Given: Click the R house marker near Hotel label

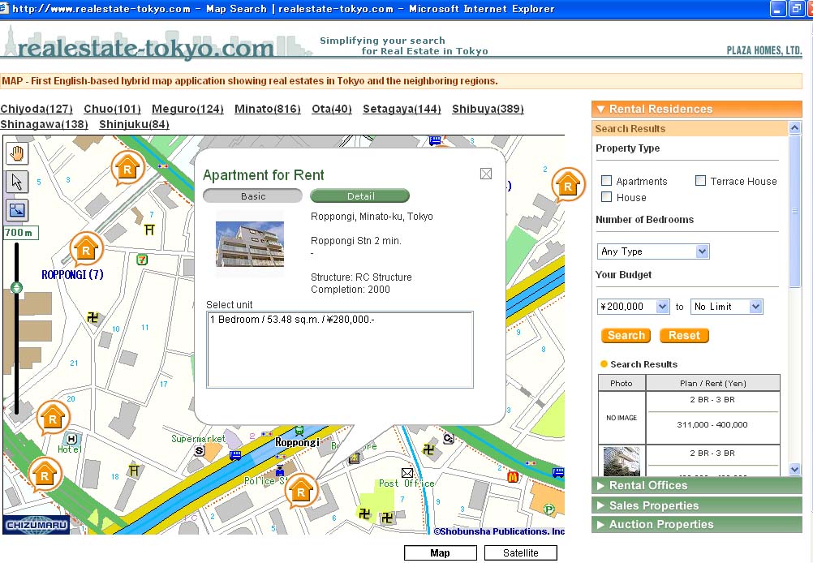Looking at the screenshot, I should point(53,419).
